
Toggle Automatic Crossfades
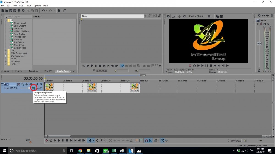151,141
